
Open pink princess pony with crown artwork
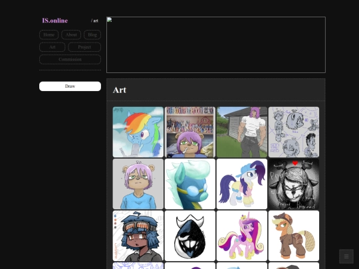242,236
